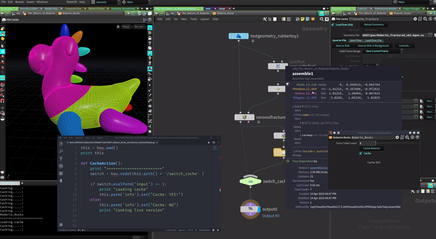The height and width of the screenshot is (239, 436).
Task: Click the gear icon beside filecache_fracture name
Action: coord(415,19)
